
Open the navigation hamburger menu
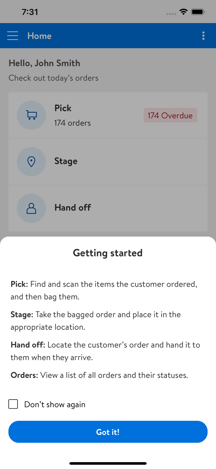click(x=12, y=36)
